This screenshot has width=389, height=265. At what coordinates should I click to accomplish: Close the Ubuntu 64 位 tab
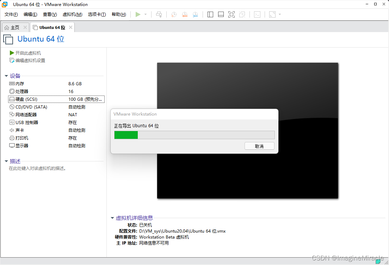(71, 27)
